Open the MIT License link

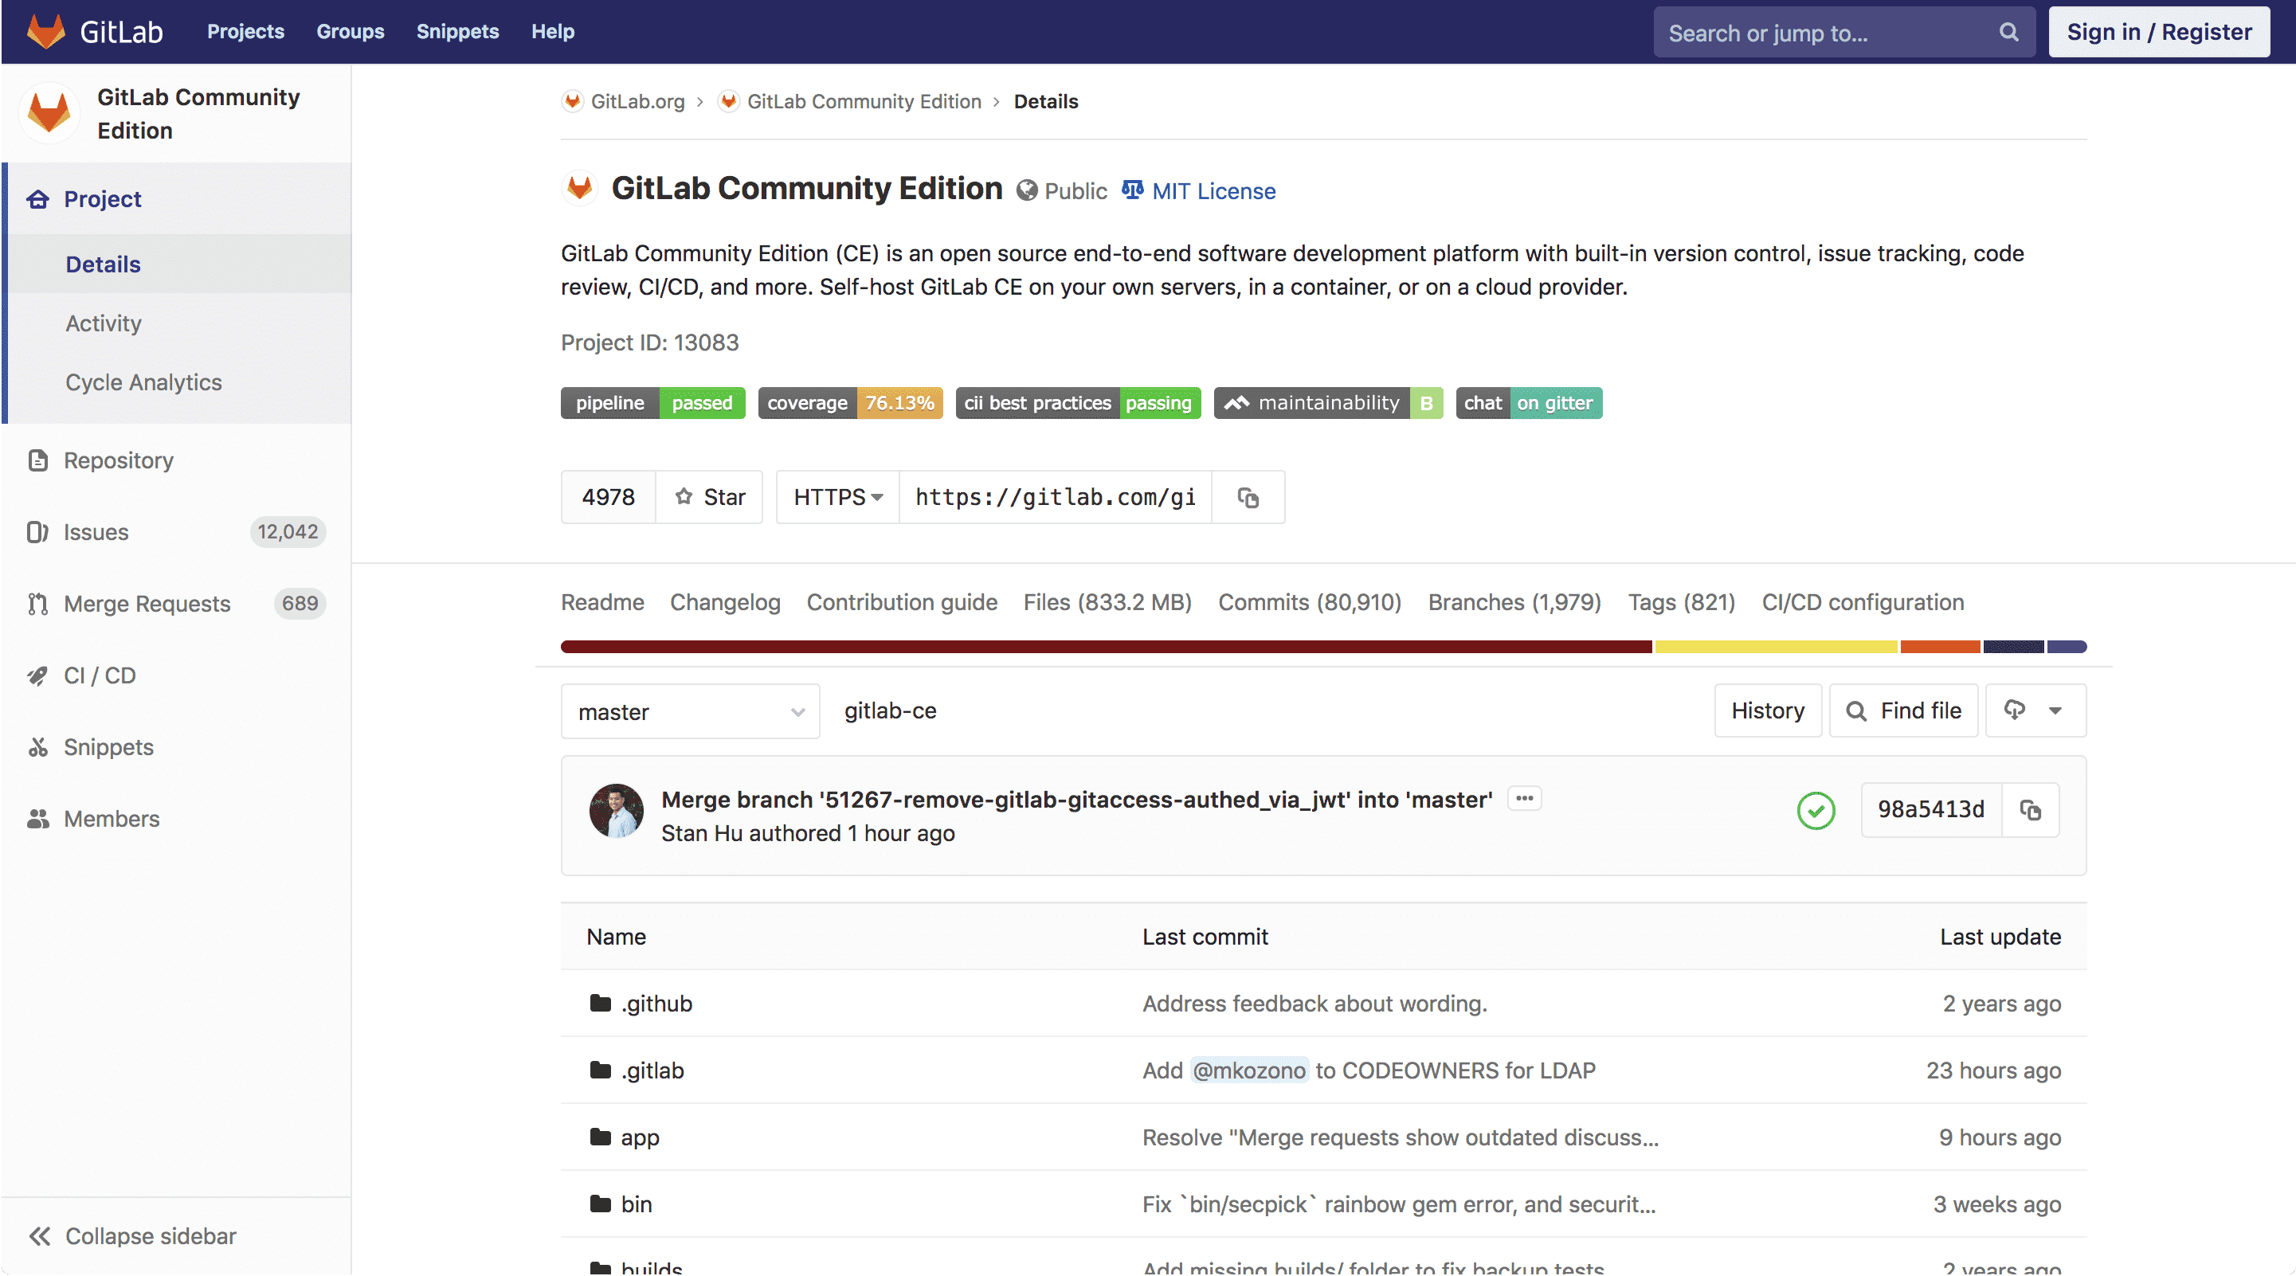(1196, 190)
